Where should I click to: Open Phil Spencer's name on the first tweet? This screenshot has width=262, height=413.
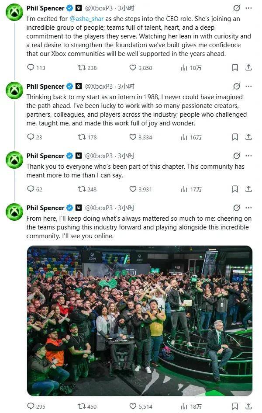coord(45,8)
